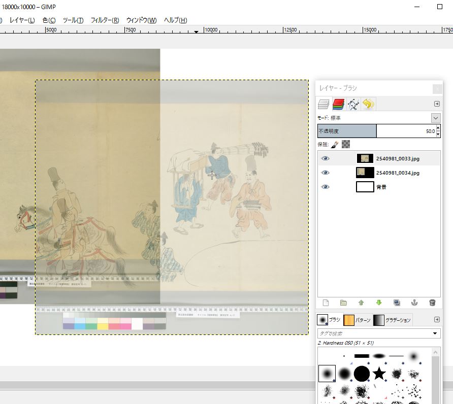The width and height of the screenshot is (453, 404).
Task: Select the 2540981_0034.jpg layer thumbnail
Action: pos(365,173)
